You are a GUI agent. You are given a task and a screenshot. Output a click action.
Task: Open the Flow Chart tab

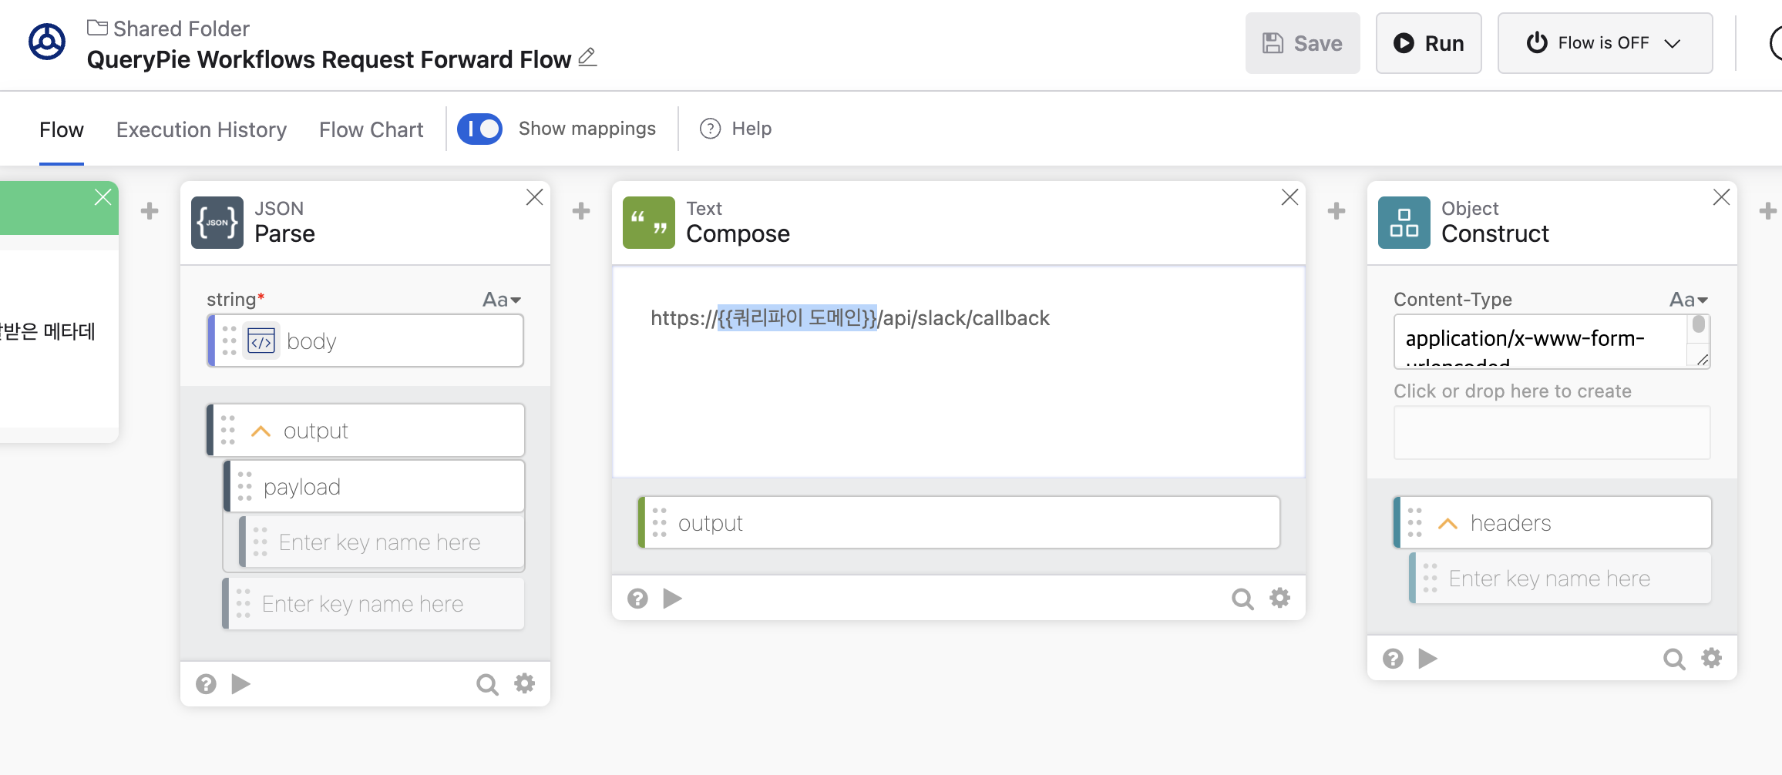(x=371, y=129)
